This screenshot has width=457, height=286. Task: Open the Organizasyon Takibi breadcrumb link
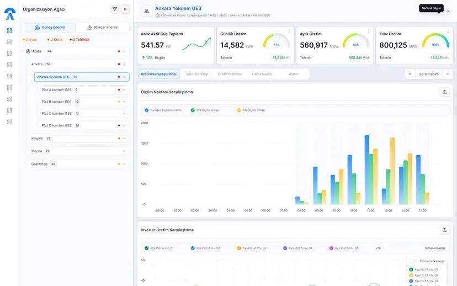202,15
